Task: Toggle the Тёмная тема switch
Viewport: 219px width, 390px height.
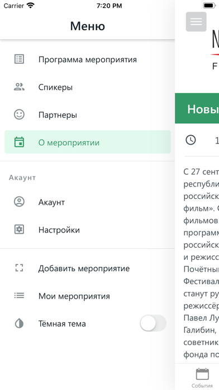Action: (153, 323)
